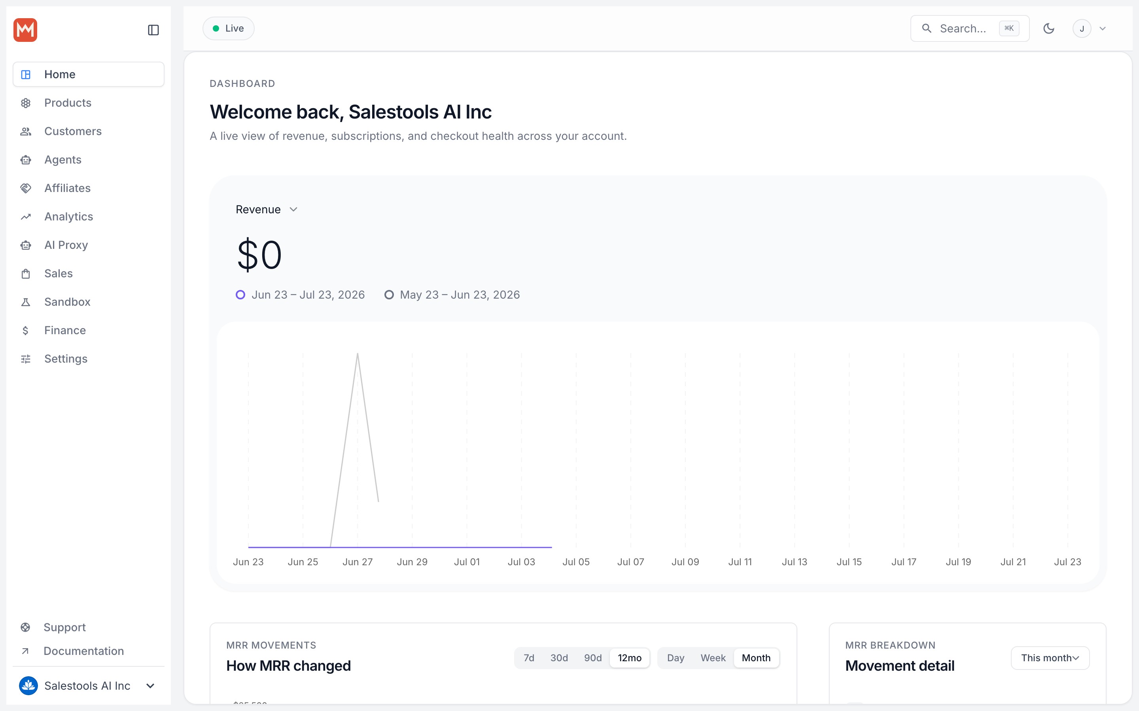Viewport: 1139px width, 711px height.
Task: Switch to Week granularity tab
Action: pos(713,658)
